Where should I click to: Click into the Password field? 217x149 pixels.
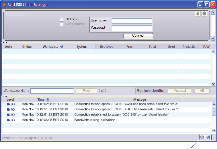(132, 28)
